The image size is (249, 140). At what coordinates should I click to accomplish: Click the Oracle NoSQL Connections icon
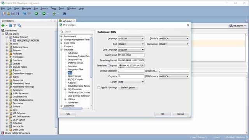tap(3, 133)
